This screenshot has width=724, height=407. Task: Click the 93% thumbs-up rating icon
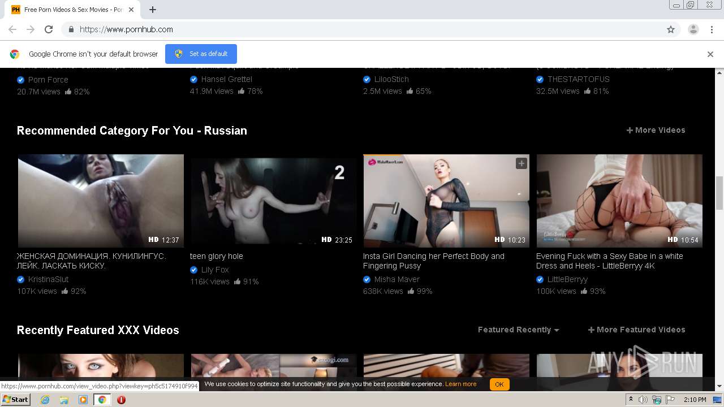[x=584, y=291]
